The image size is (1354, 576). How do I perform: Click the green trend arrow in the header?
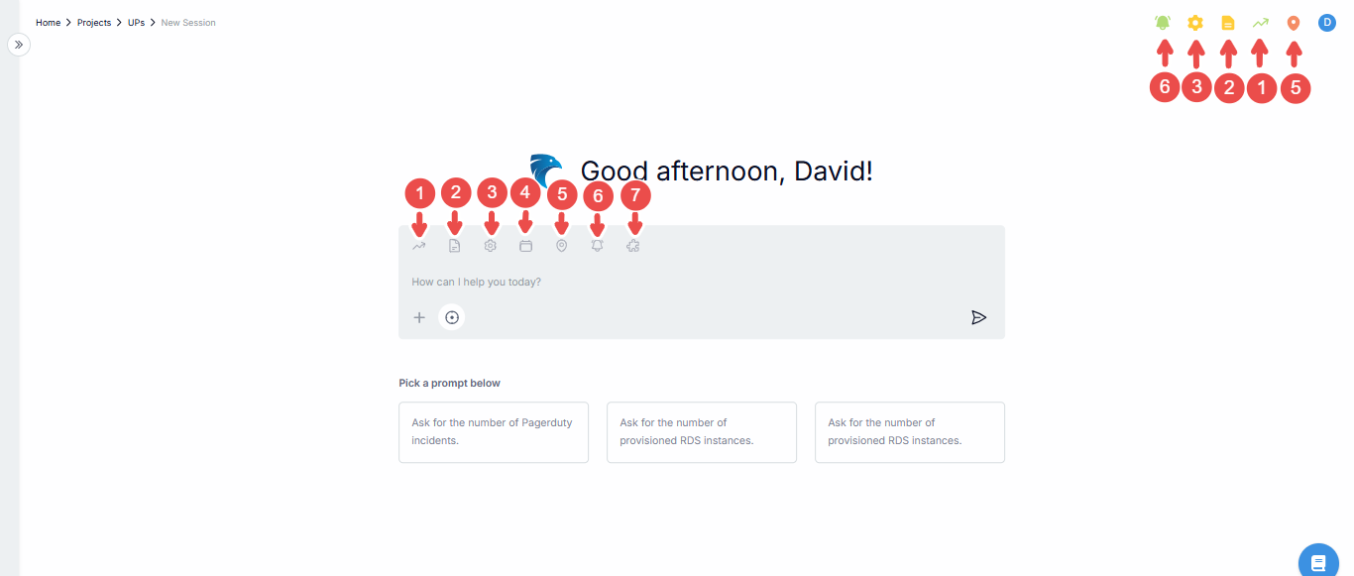coord(1261,23)
